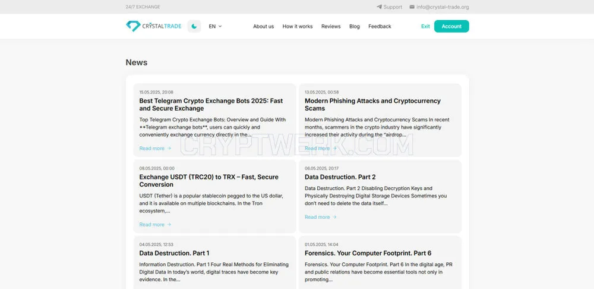Read more on Telegram Exchange Bots article
This screenshot has height=289, width=594.
[155, 148]
